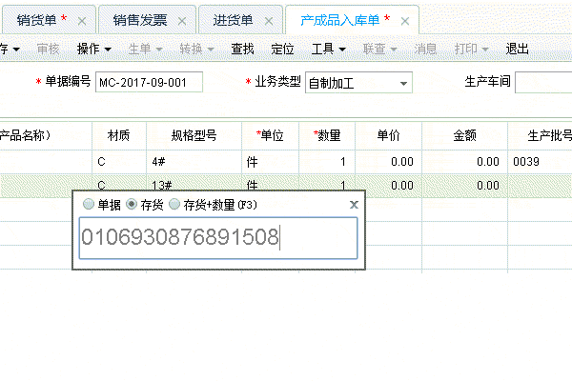Expand the 业务类型 dropdown

coord(404,83)
